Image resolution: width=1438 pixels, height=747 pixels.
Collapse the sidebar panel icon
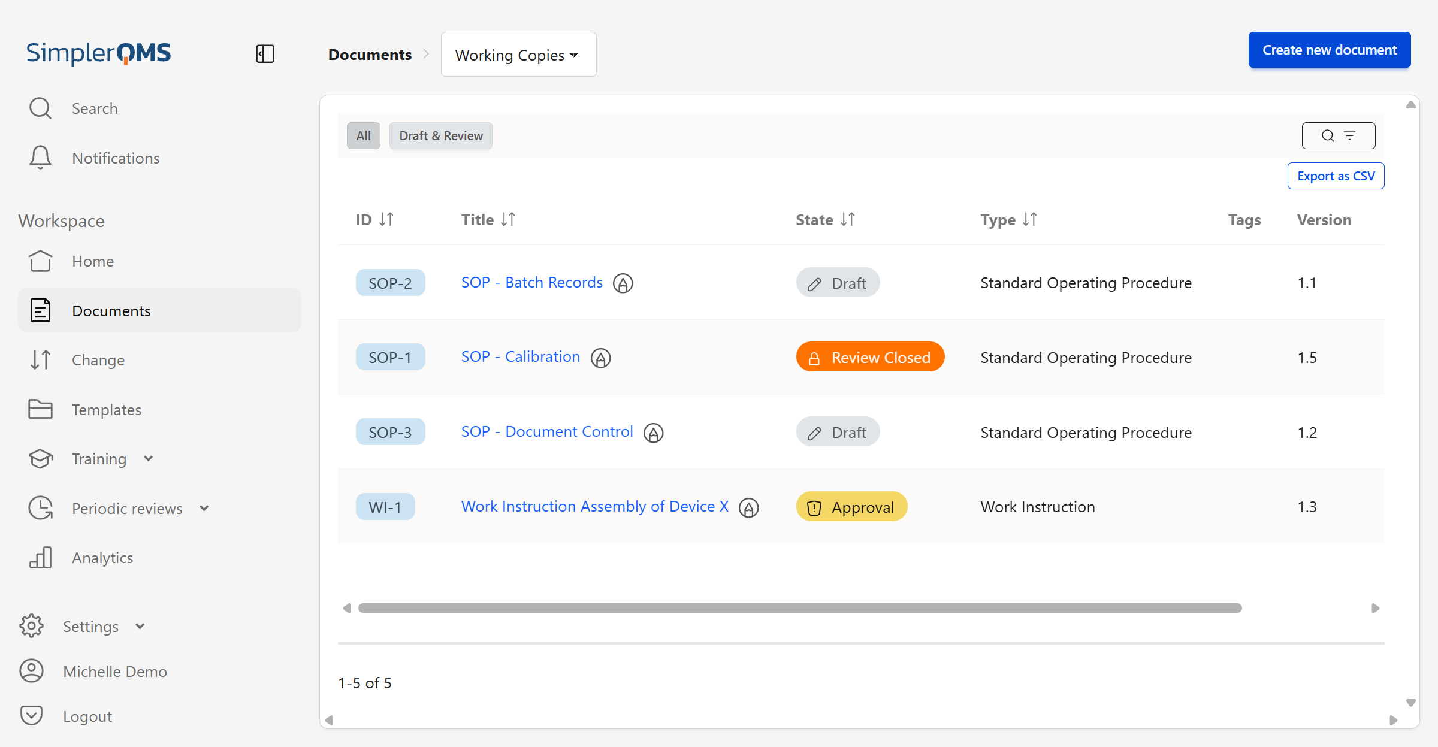(x=265, y=54)
